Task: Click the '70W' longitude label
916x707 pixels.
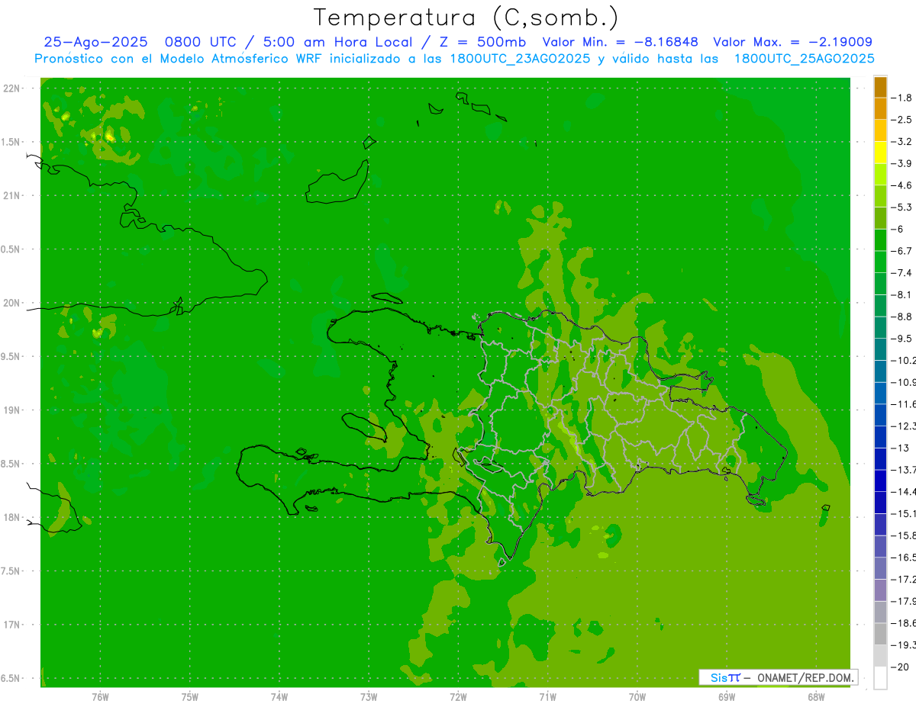Action: 637,697
